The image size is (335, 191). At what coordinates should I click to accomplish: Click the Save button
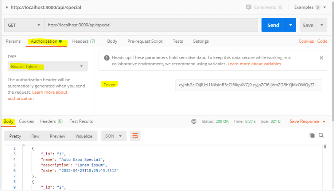click(308, 25)
